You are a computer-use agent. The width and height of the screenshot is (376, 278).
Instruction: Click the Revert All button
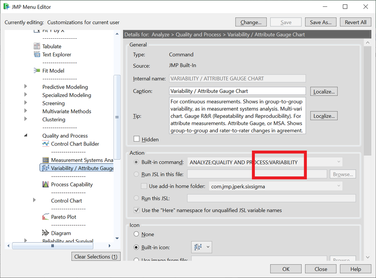[355, 22]
